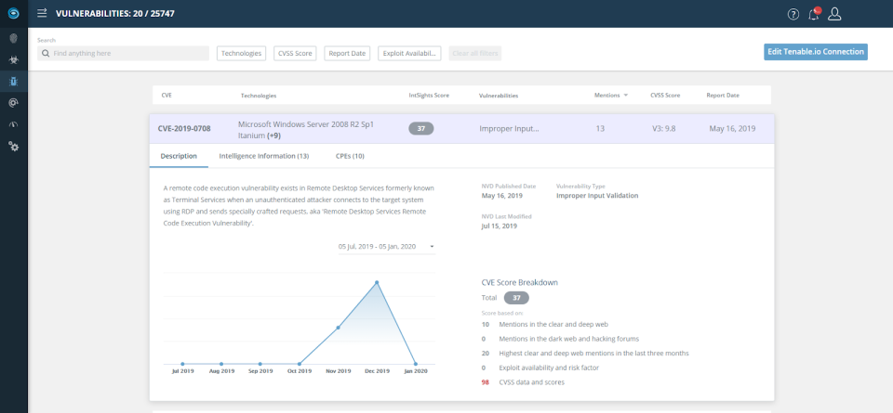Screen dimensions: 893x413
Task: Toggle the sidebar menu hamburger icon
Action: [42, 13]
